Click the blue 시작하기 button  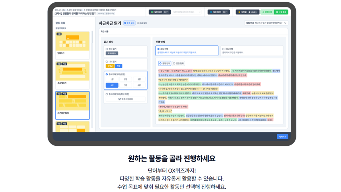[282, 137]
